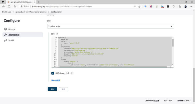Collapse stages block at line 13
Screen dimensions: 195x104
pos(56,60)
